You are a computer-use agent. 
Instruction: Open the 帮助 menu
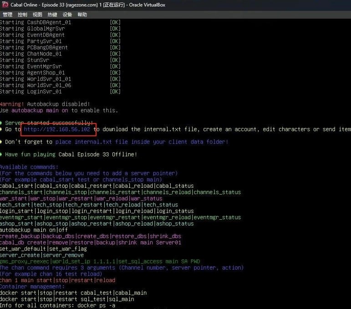coord(82,15)
